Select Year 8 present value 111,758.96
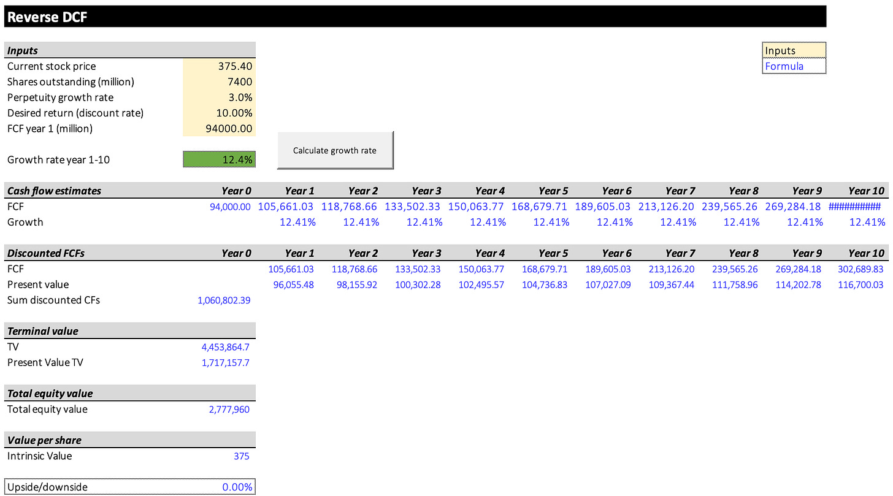893x496 pixels. coord(734,284)
